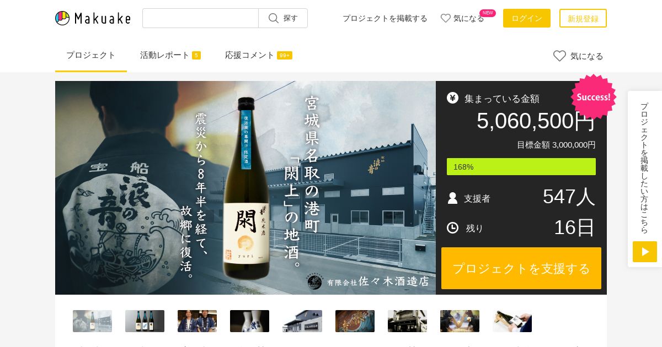Click the yen icon beside 集まっている金額

coord(453,98)
